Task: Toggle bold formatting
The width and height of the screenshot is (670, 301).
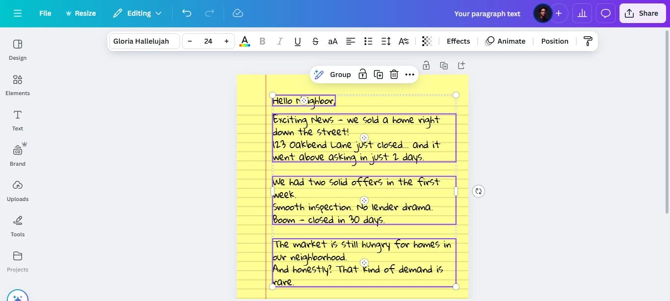Action: [262, 41]
